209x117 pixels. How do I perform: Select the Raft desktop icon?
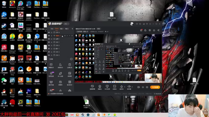pos(12,81)
